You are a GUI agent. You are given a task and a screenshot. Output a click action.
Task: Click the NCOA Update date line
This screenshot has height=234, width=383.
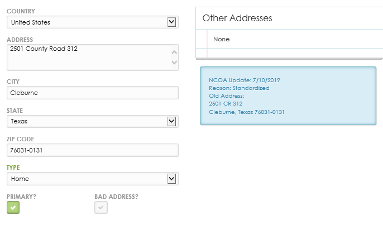click(245, 80)
